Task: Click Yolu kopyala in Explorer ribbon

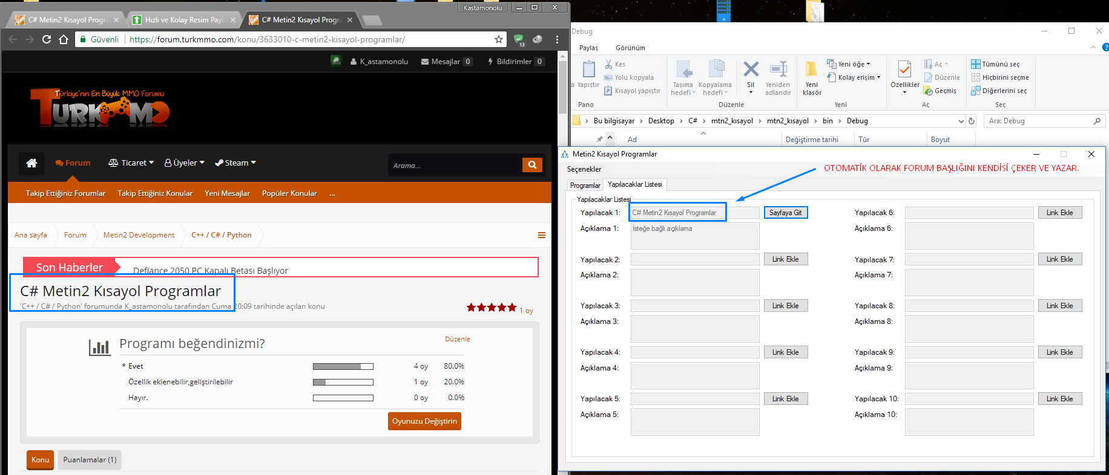Action: (x=629, y=77)
